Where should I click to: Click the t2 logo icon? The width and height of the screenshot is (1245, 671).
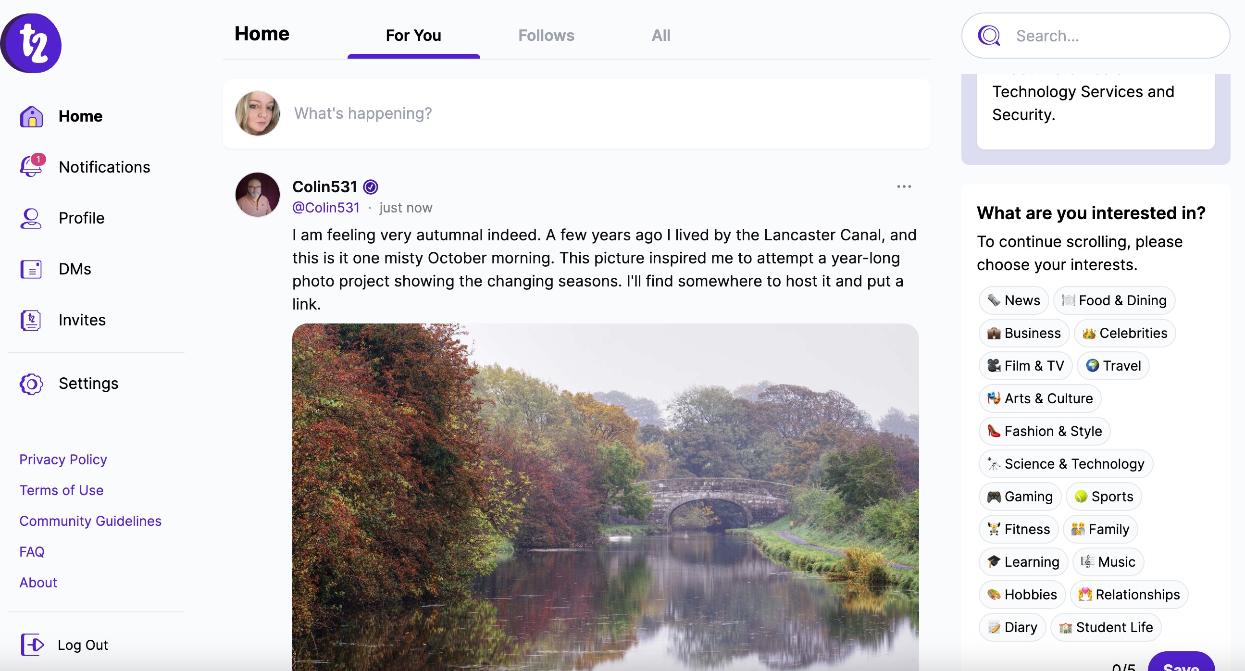point(31,44)
